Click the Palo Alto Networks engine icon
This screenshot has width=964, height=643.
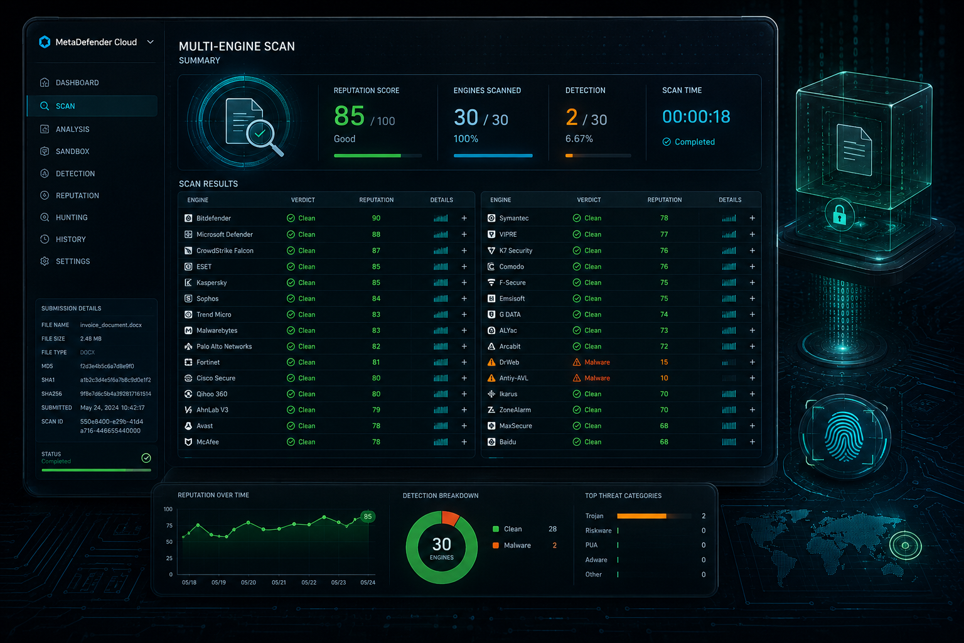point(188,347)
